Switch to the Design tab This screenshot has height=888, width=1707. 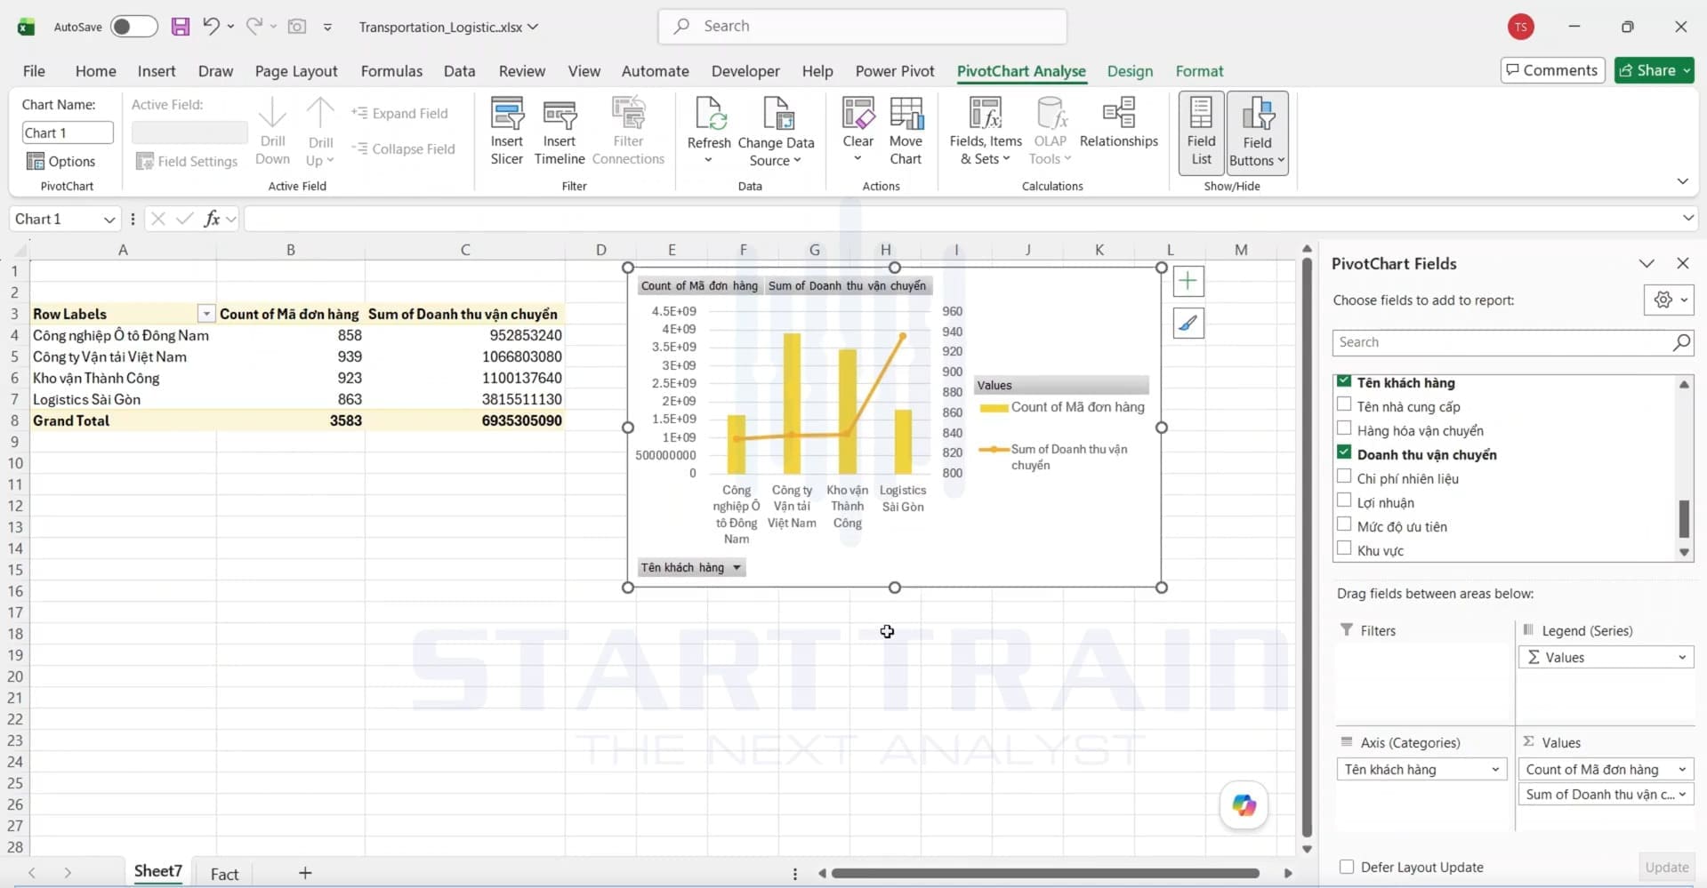(x=1130, y=71)
